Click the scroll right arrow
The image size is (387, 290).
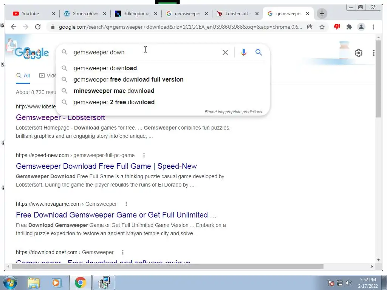click(372, 266)
